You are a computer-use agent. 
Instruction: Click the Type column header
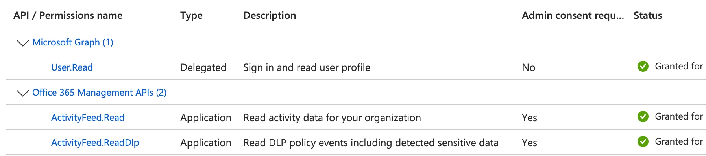pyautogui.click(x=192, y=16)
